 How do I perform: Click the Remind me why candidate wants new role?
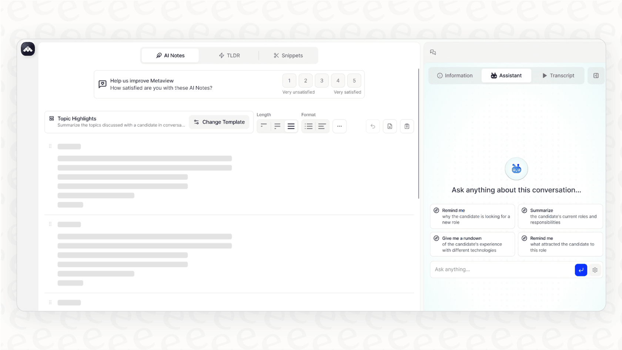click(472, 216)
